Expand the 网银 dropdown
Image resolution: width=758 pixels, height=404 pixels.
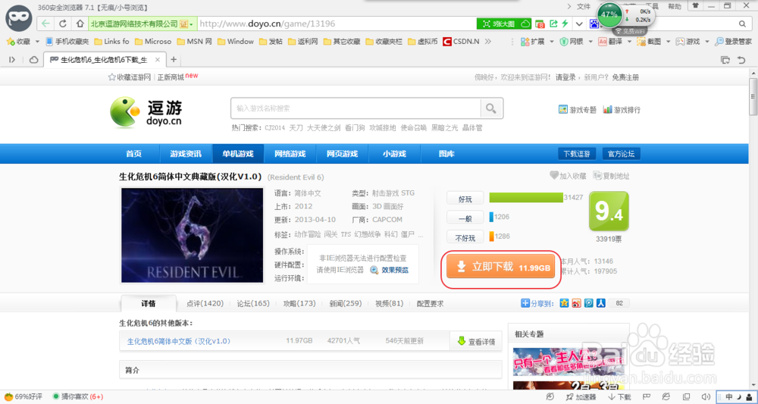coord(590,42)
